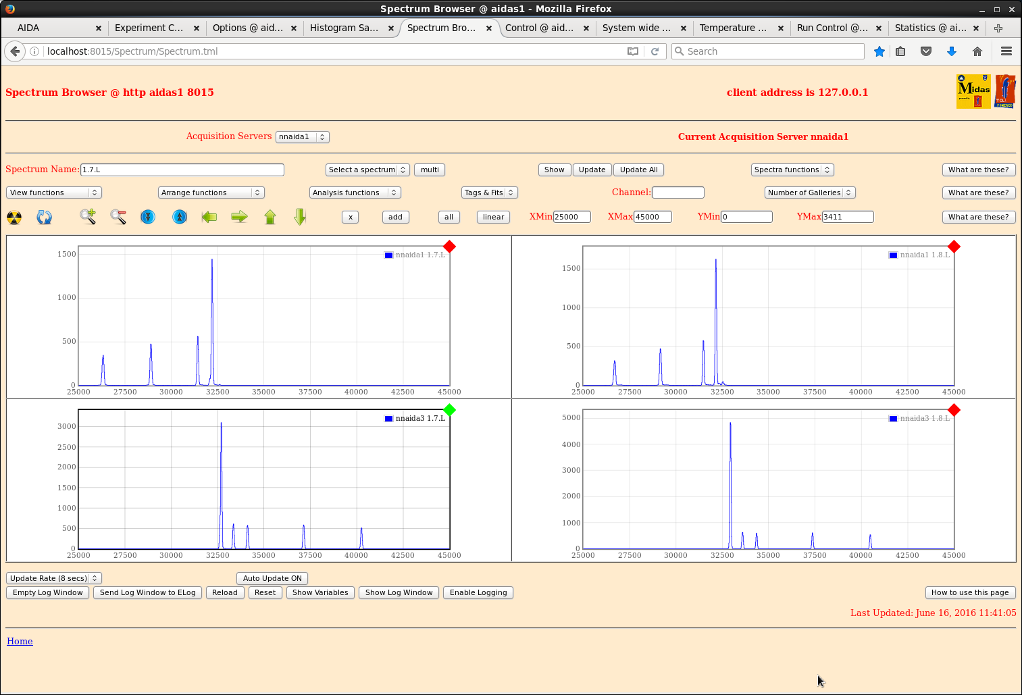
Task: Click the Midas logo icon
Action: tap(973, 91)
